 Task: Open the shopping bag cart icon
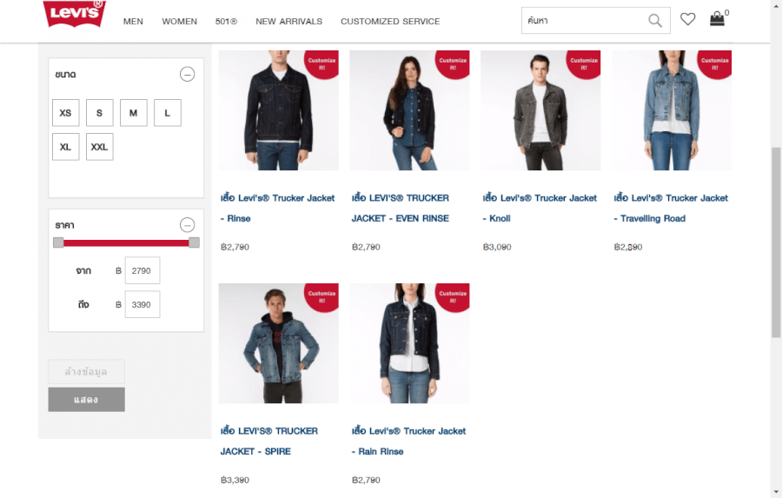717,19
